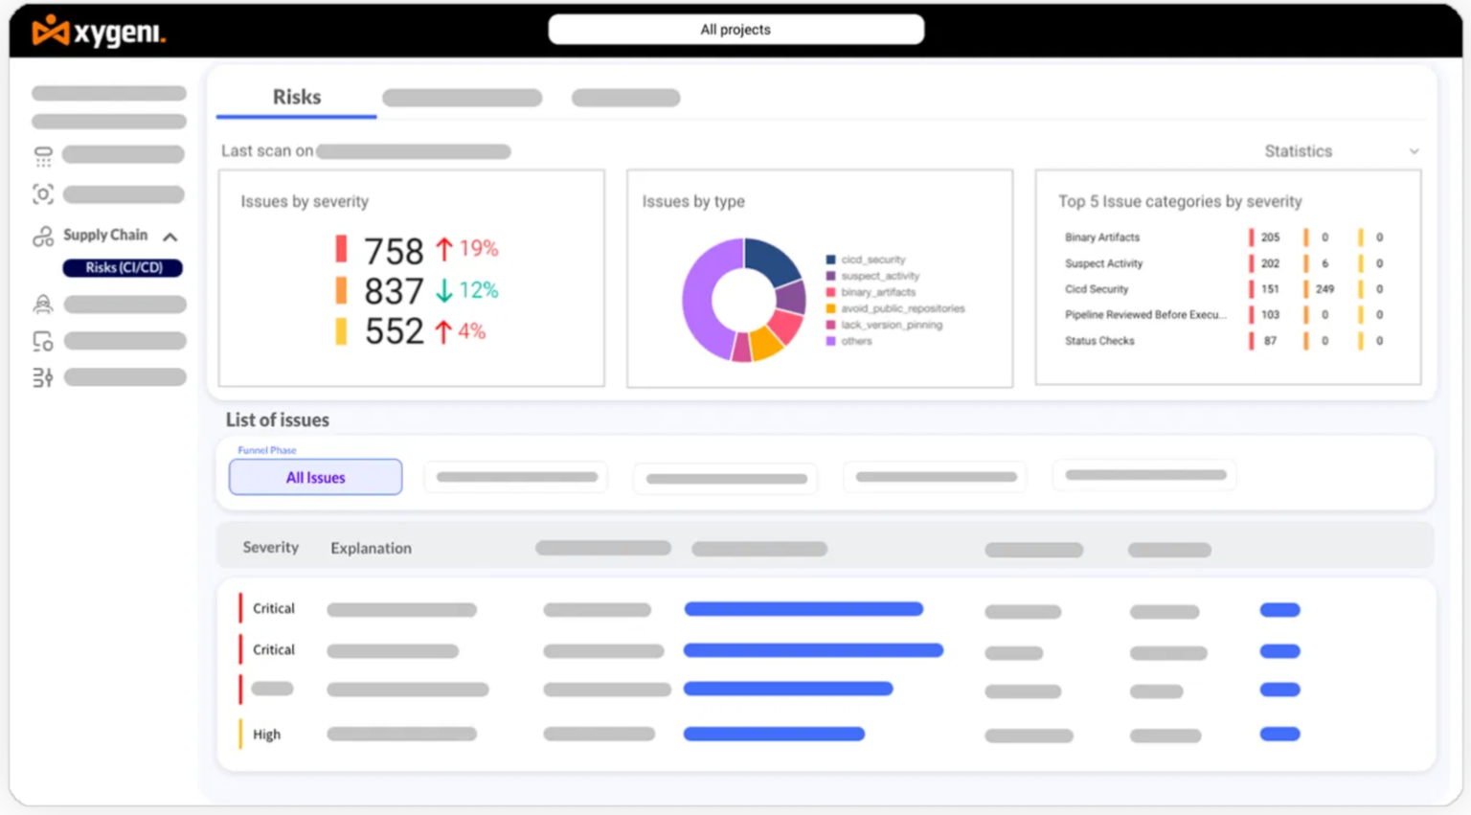The image size is (1471, 815).
Task: Click the 552 medium issues count
Action: 394,331
